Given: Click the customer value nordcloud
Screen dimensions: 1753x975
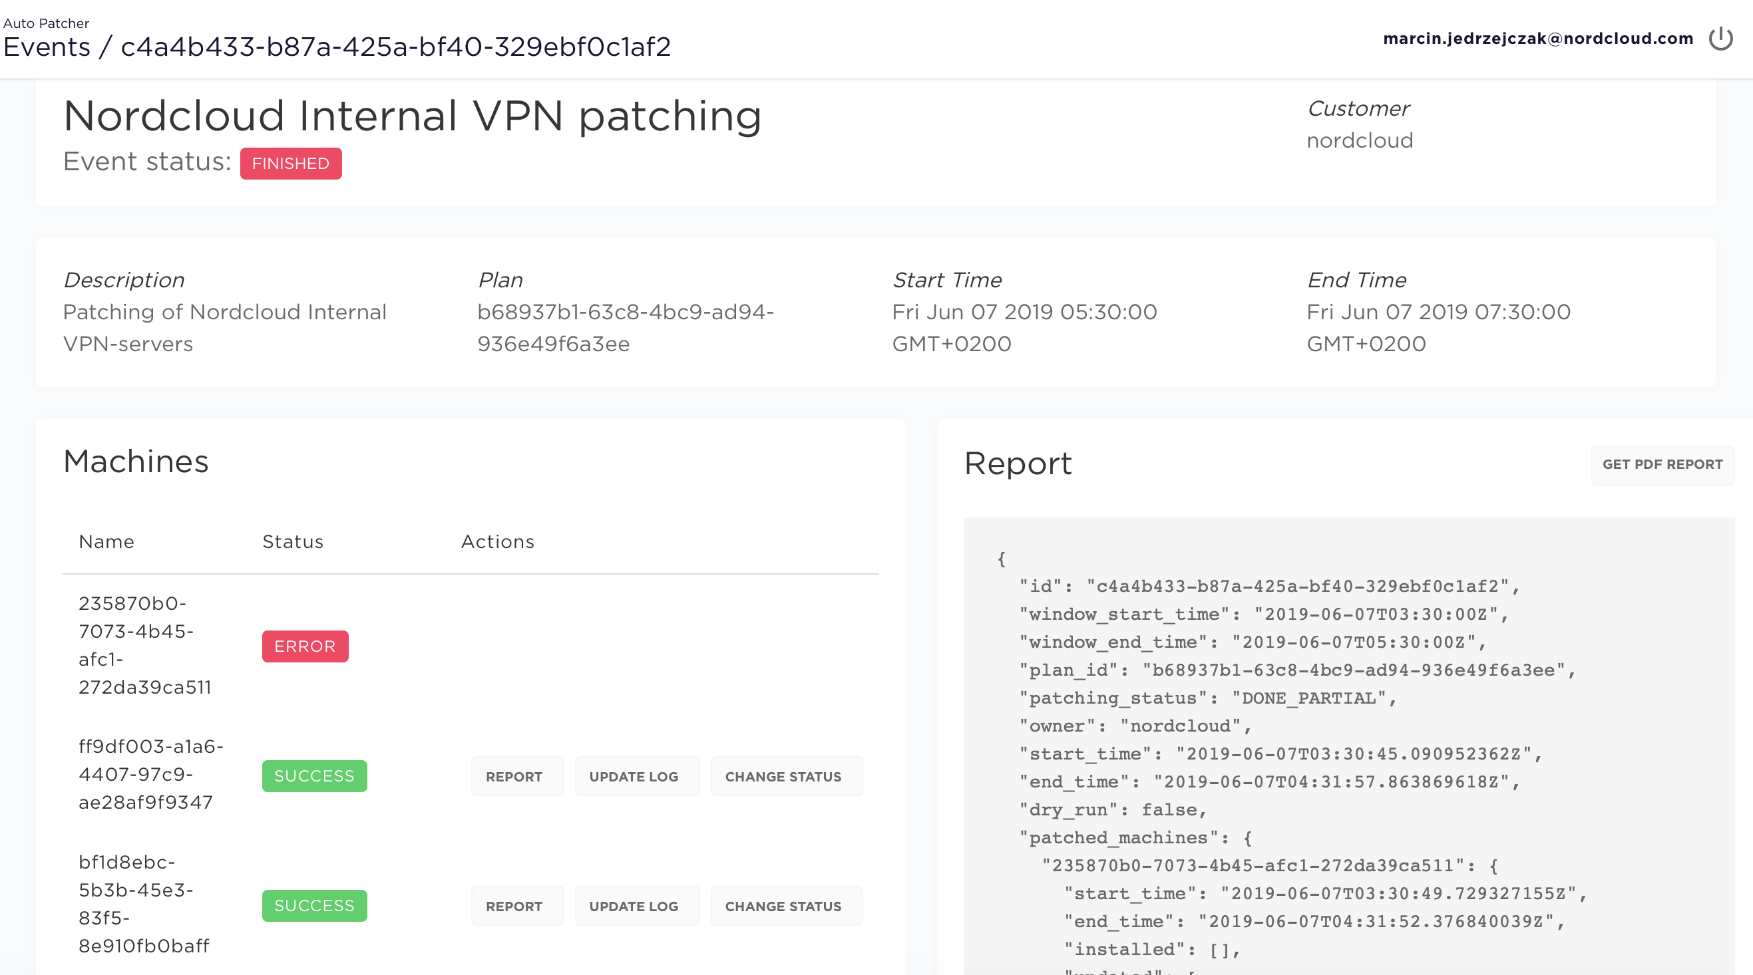Looking at the screenshot, I should pyautogui.click(x=1360, y=141).
